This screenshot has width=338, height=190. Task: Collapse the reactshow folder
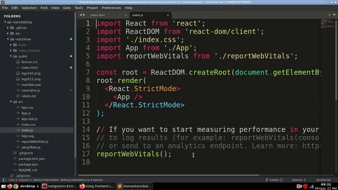[x=8, y=39]
